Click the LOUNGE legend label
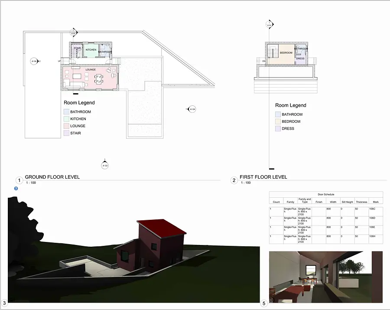The width and height of the screenshot is (390, 310). point(78,126)
